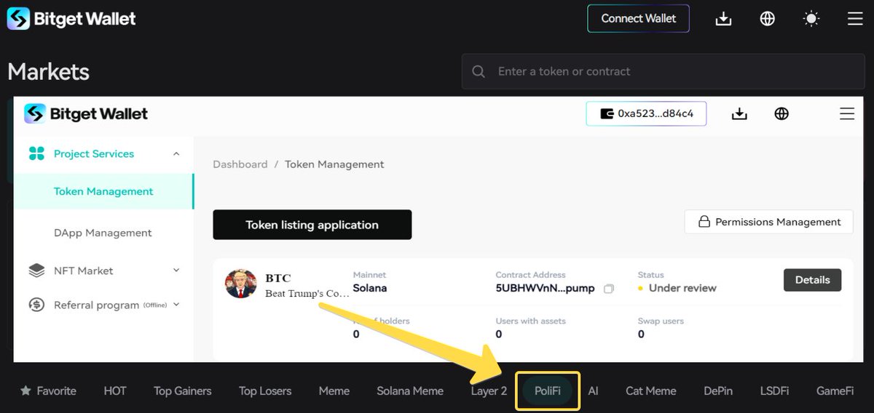Click wallet address 0xa523...d84c4 button
874x413 pixels.
[646, 113]
